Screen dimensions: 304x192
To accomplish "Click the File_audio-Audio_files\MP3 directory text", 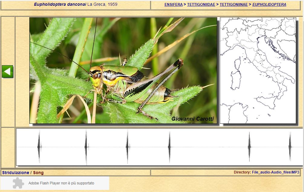I will [x=275, y=172].
